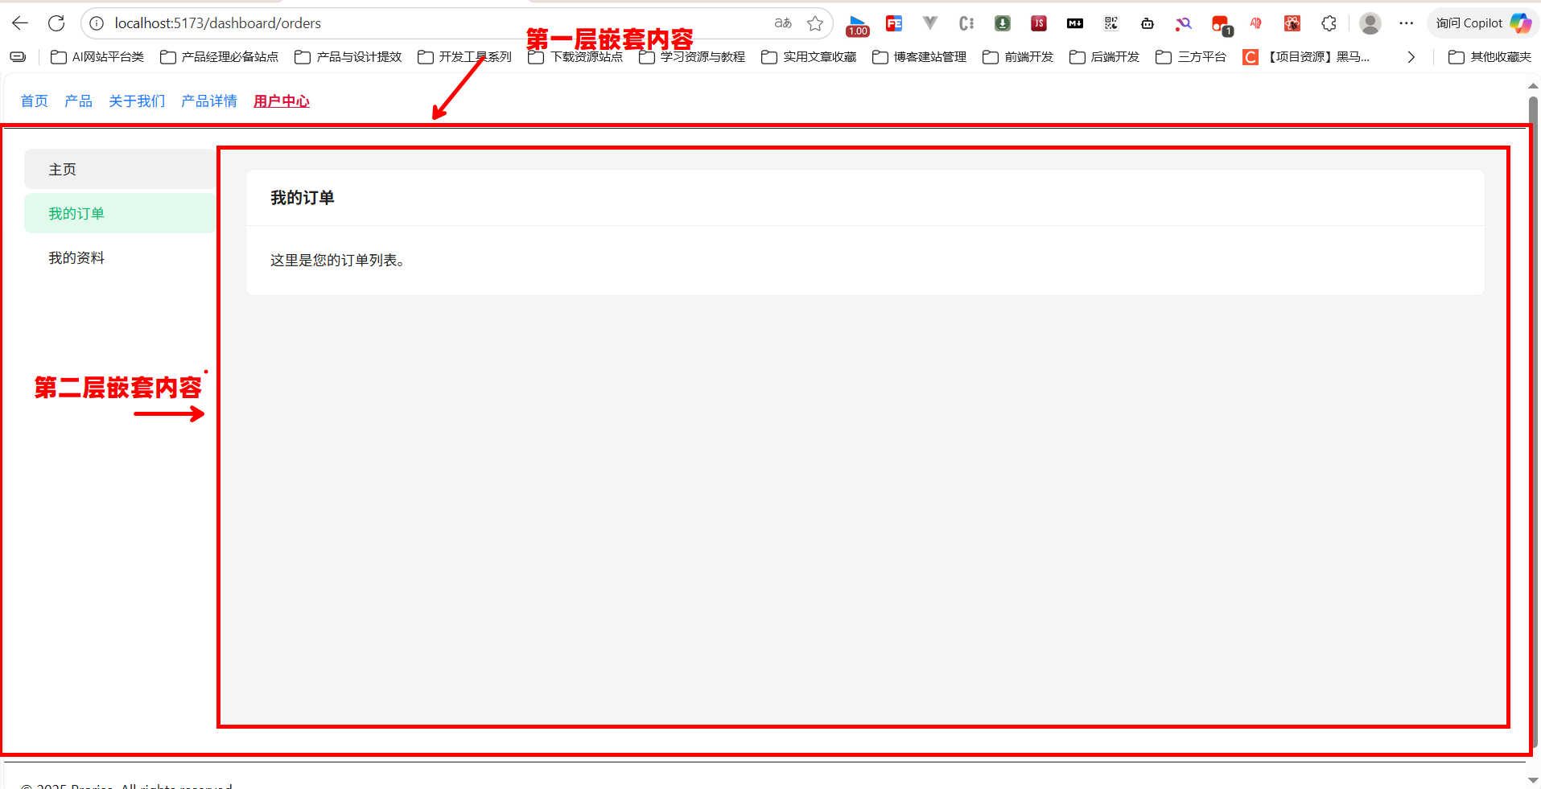Open the browser extensions puzzle icon
The width and height of the screenshot is (1541, 789).
point(1329,23)
